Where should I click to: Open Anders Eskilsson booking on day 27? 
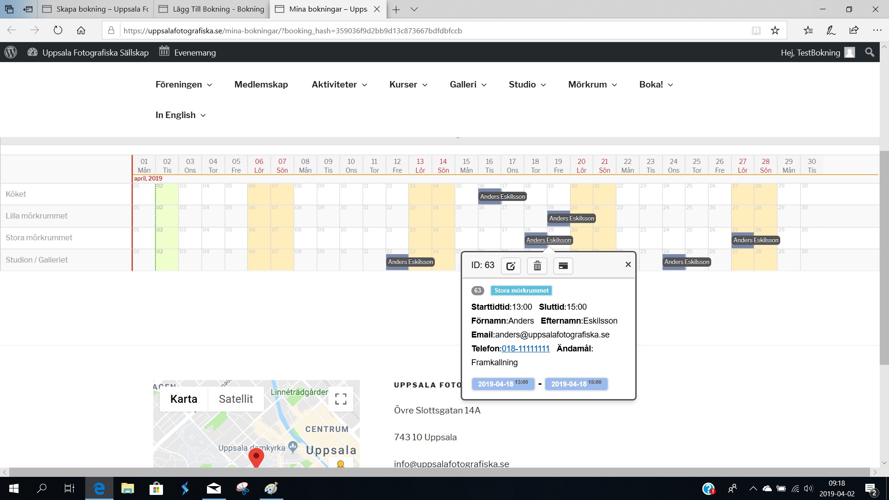756,240
